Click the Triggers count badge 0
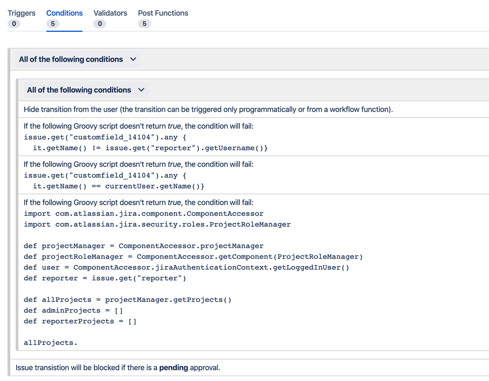The image size is (489, 381). click(14, 23)
